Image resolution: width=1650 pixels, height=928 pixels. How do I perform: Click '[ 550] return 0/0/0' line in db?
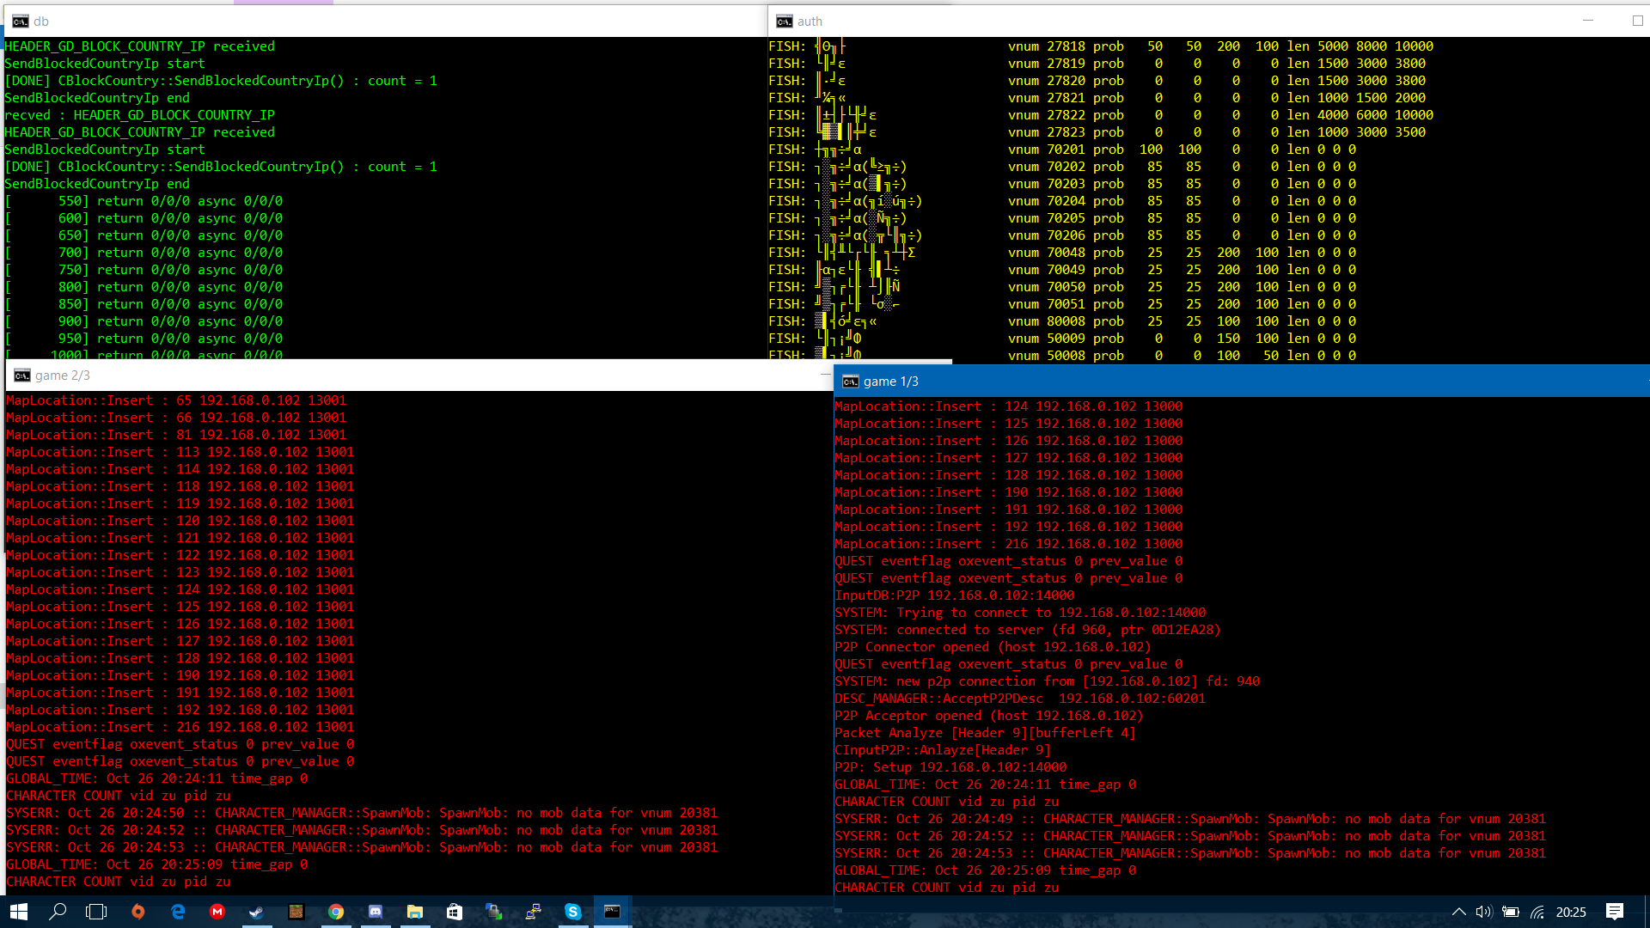point(144,201)
